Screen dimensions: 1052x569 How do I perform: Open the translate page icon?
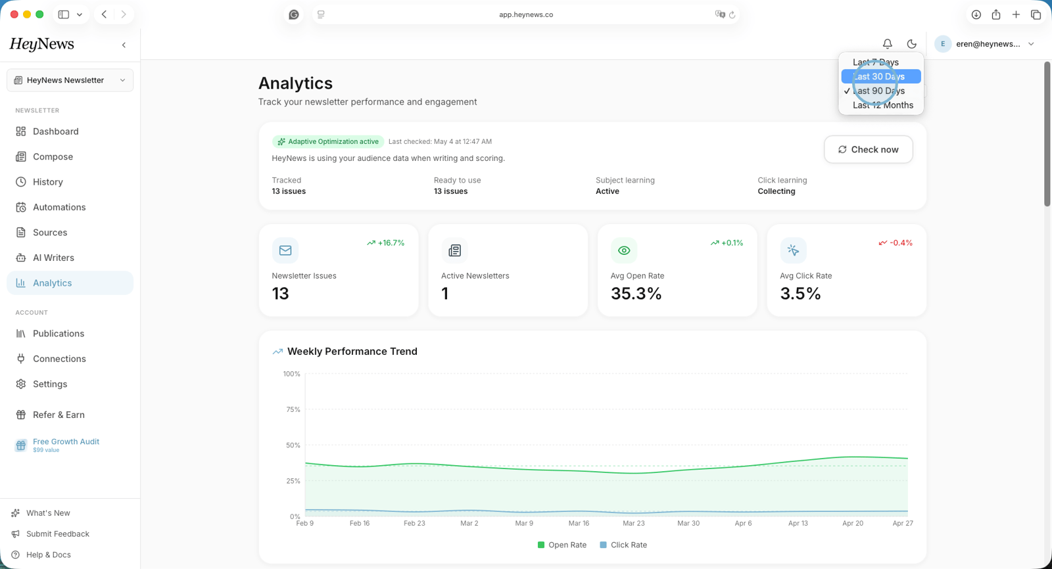click(720, 14)
